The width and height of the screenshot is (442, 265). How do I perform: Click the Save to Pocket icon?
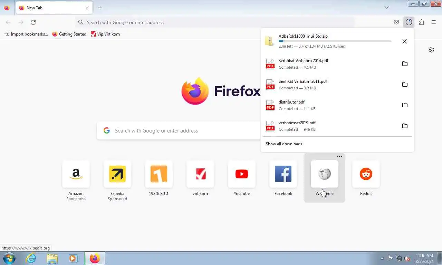(x=396, y=22)
